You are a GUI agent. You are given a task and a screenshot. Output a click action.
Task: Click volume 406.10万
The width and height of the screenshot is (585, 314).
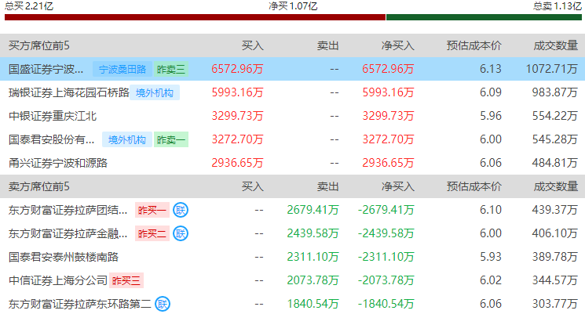[x=555, y=233]
